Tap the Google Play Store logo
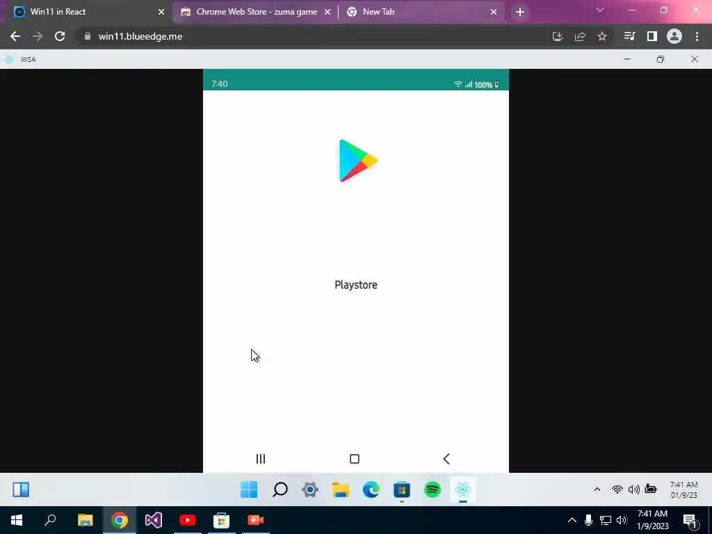 358,161
